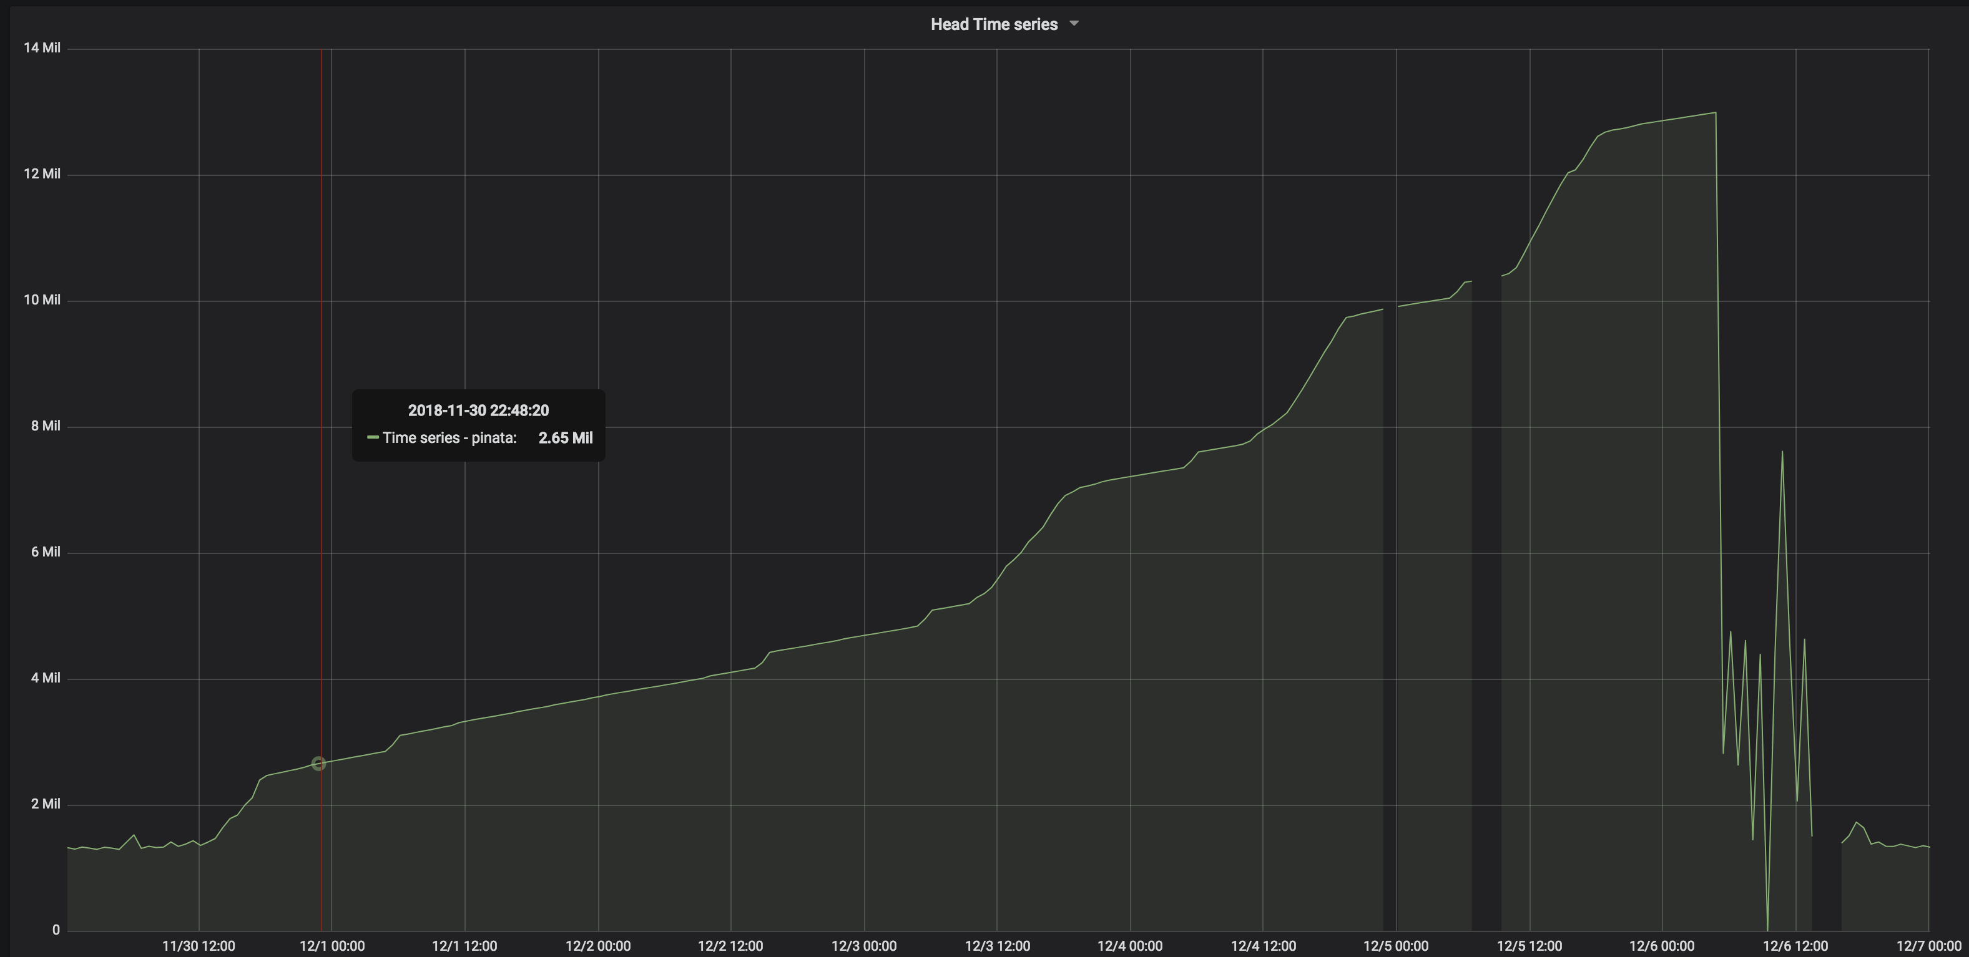Click the 14 Mil y-axis label

[42, 48]
